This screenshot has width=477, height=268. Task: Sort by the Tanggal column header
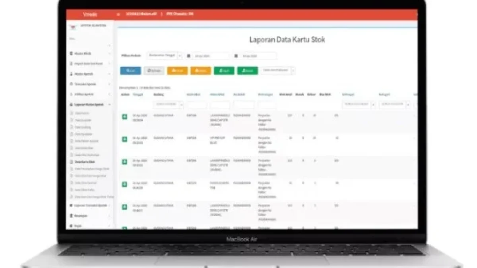[138, 94]
